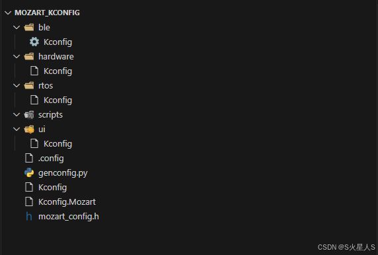Viewport: 378px width, 255px height.
Task: Click the file icon next to .config
Action: coord(29,158)
